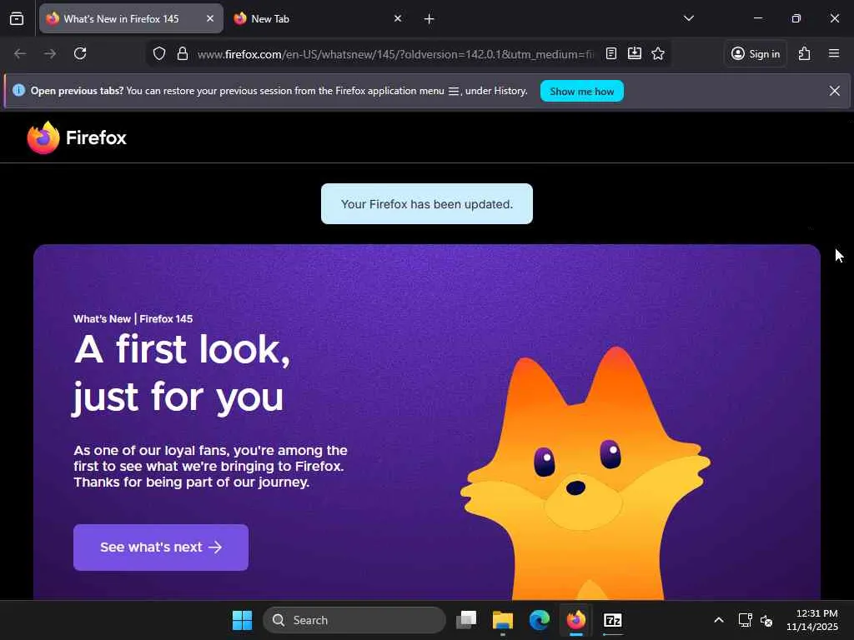Open 7-Zip from the taskbar

point(613,620)
